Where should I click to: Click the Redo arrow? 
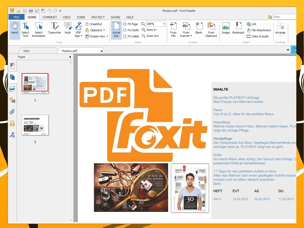coord(56,11)
